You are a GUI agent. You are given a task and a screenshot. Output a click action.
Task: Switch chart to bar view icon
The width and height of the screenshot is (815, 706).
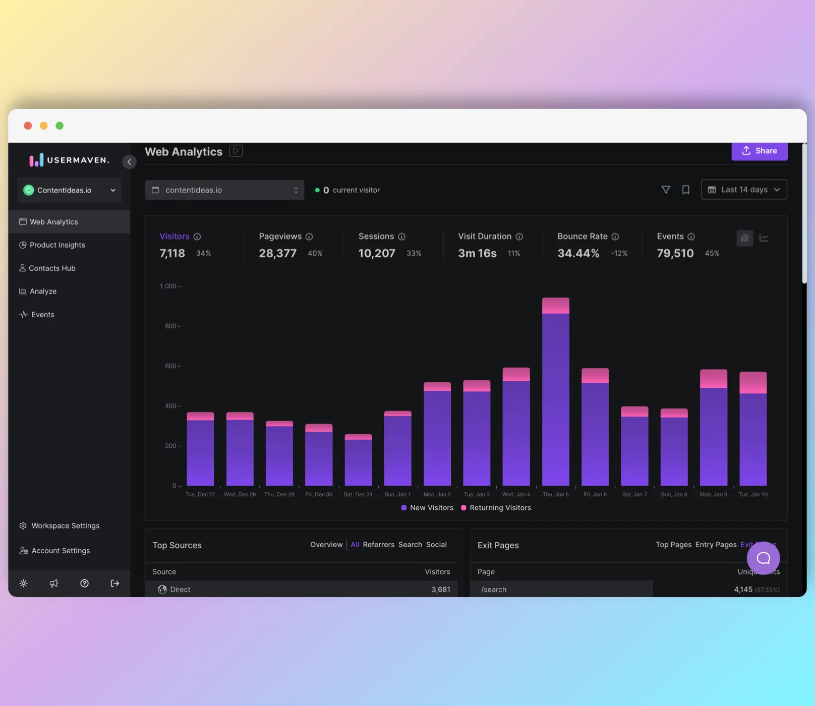(x=745, y=238)
